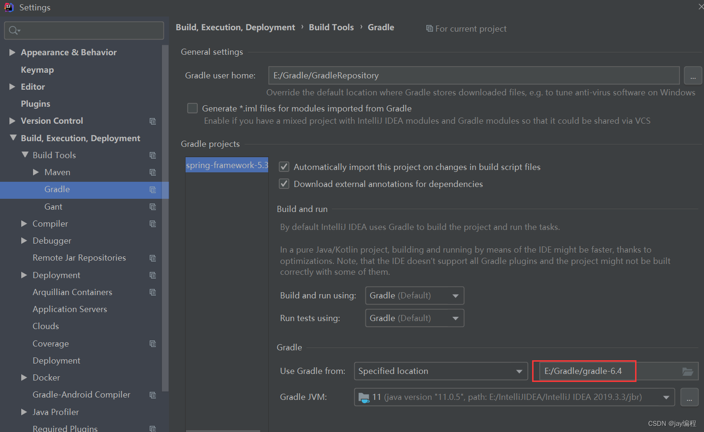Click project-level icon next to Arquillian Containers
Screen dimensions: 704x432
click(x=153, y=292)
